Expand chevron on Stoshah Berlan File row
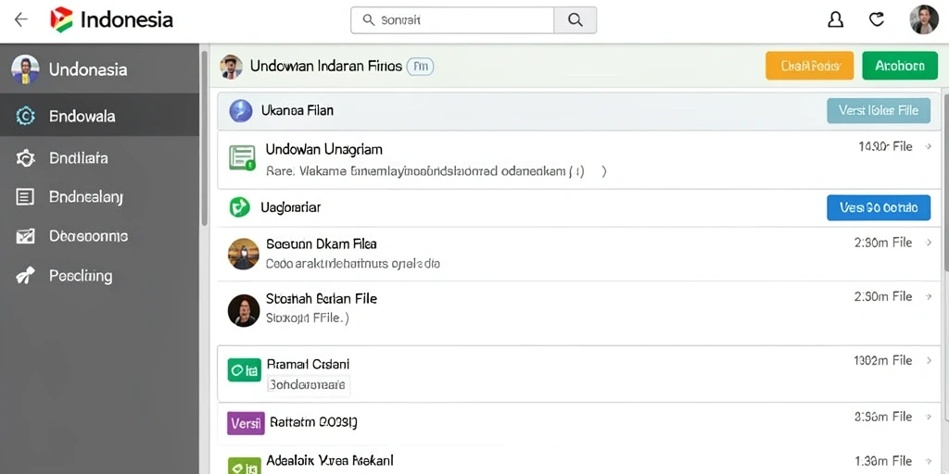This screenshot has height=474, width=949. (x=929, y=297)
